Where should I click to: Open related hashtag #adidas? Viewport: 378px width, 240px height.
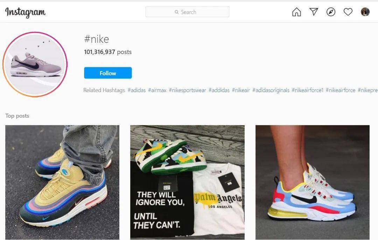pos(136,90)
